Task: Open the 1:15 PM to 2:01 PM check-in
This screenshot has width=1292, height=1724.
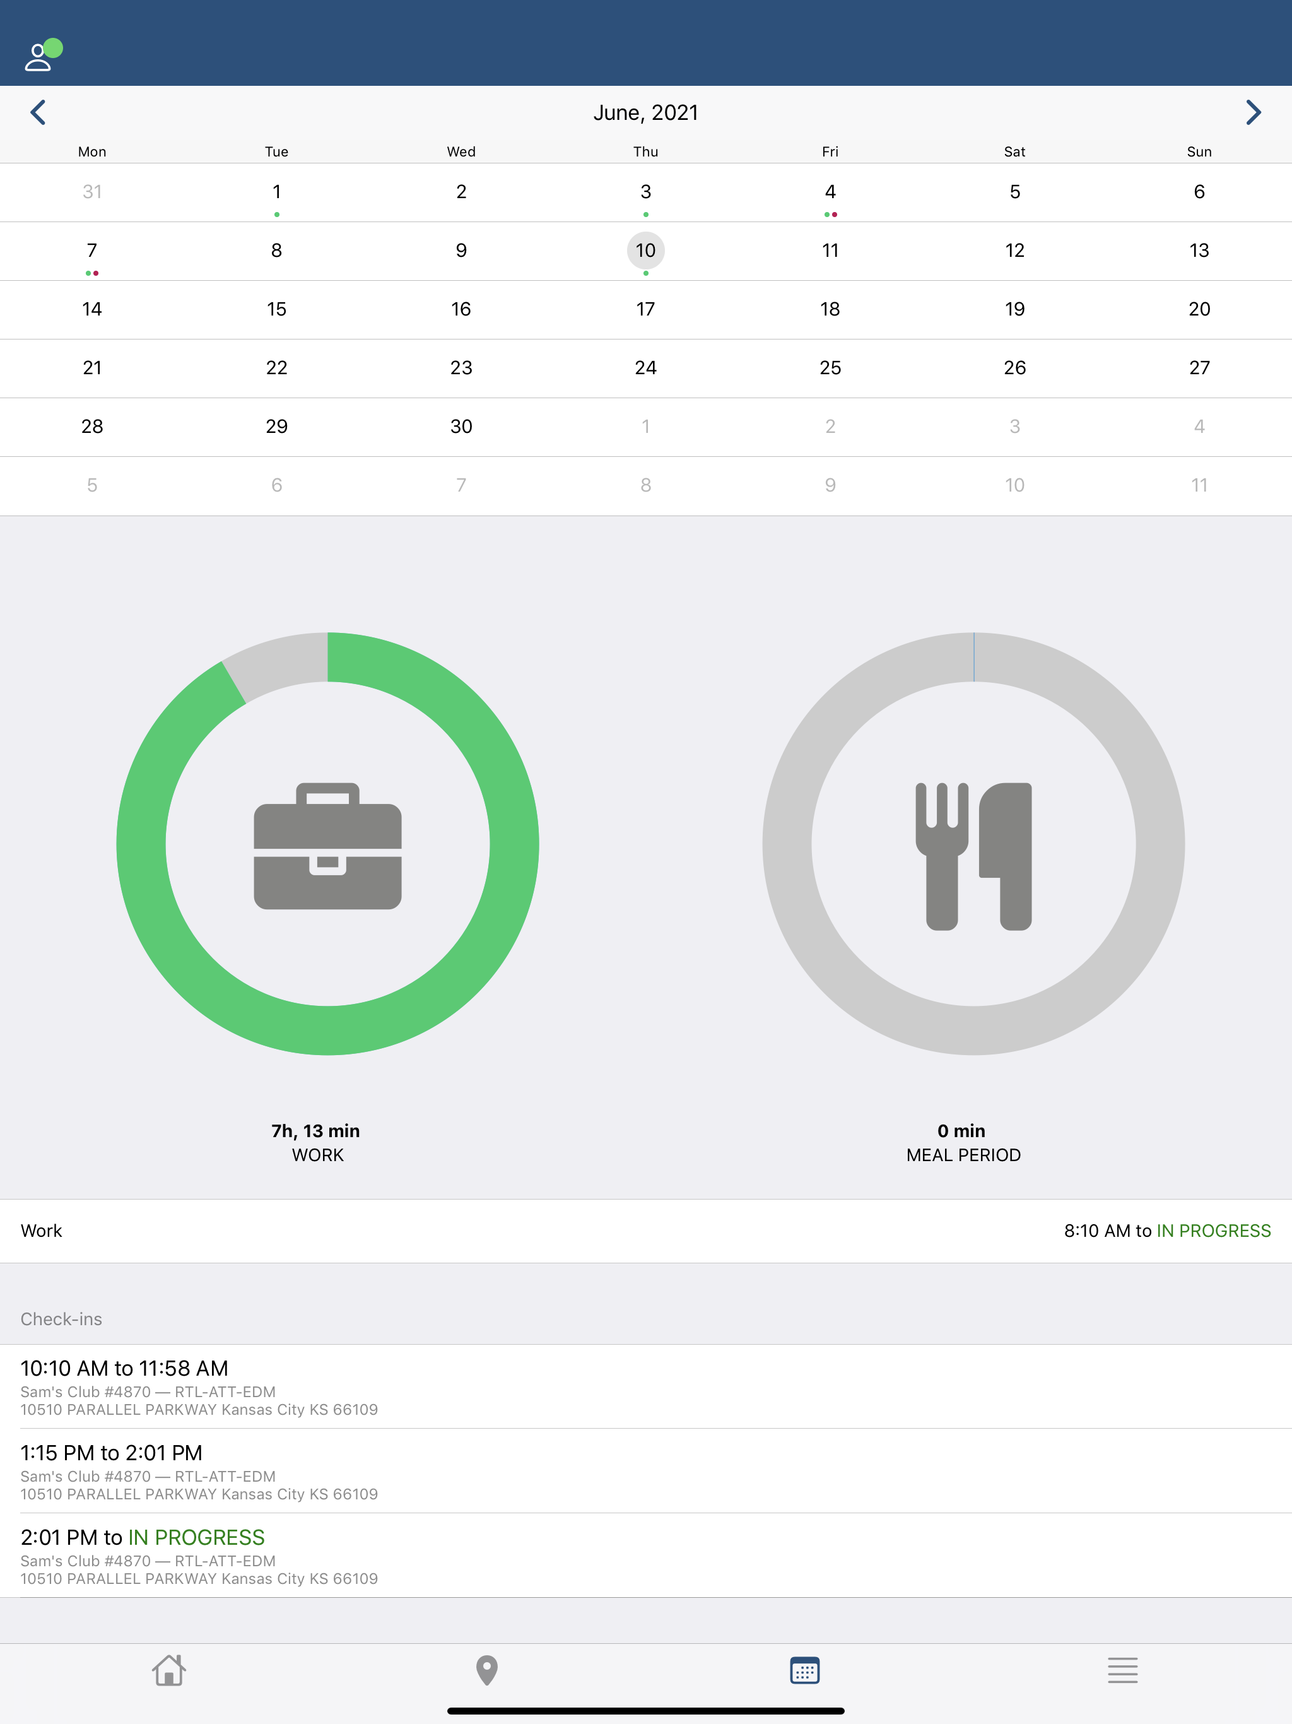Action: pos(646,1472)
